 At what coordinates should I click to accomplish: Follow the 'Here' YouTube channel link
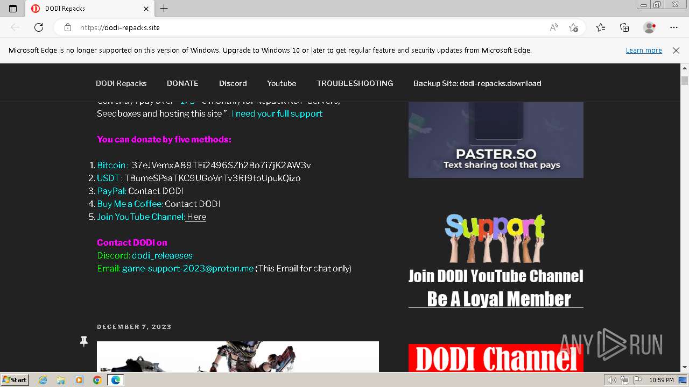[x=196, y=217]
